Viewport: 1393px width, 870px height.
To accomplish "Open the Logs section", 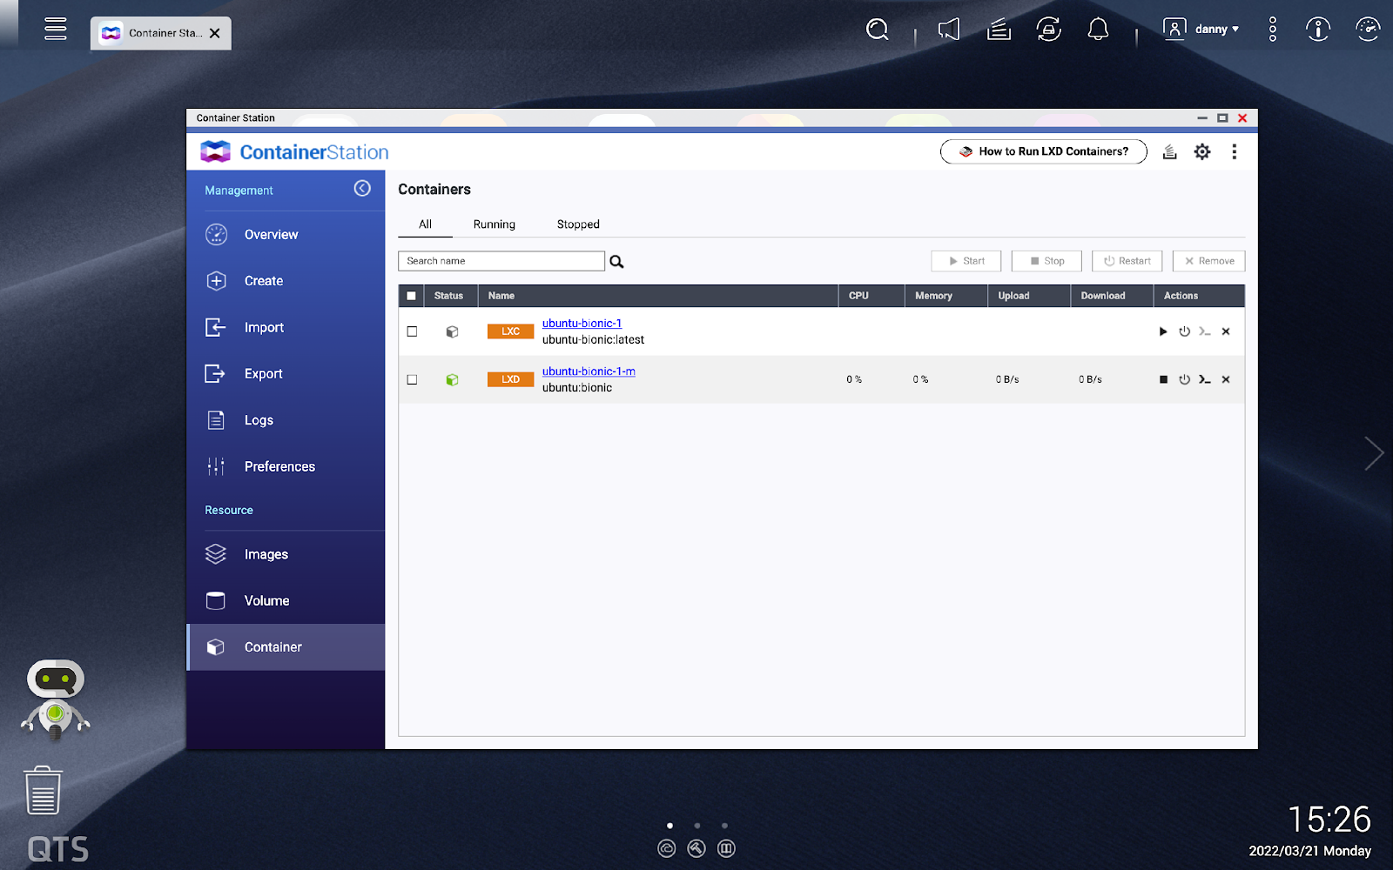I will click(286, 420).
